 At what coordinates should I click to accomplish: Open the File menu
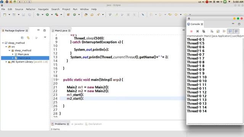click(3, 9)
